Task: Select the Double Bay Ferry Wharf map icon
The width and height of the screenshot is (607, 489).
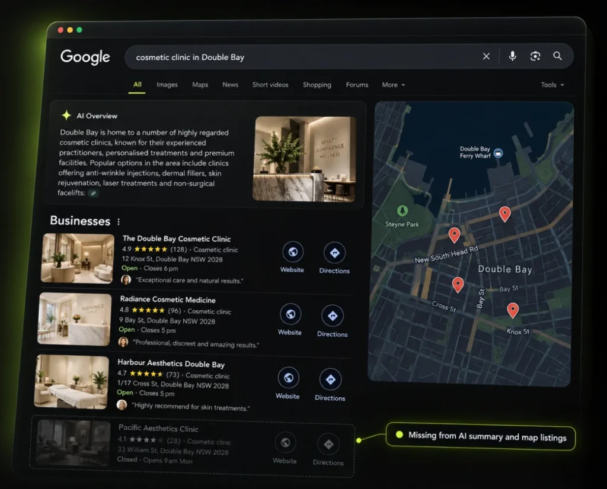Action: pos(498,153)
